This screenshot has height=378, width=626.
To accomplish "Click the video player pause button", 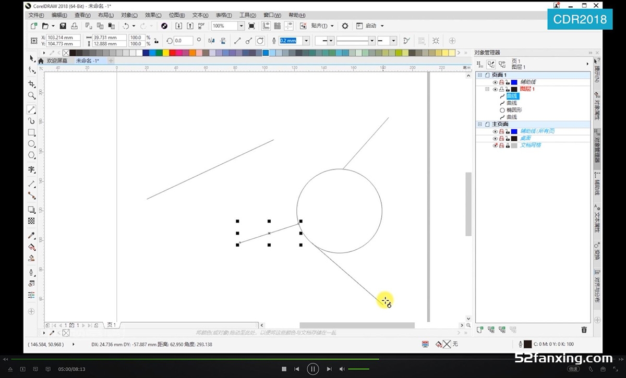I will click(x=312, y=369).
